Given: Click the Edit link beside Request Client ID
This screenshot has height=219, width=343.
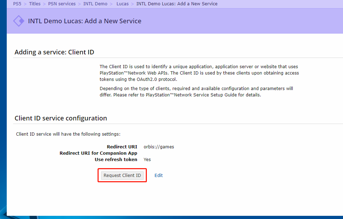Looking at the screenshot, I should click(x=159, y=176).
